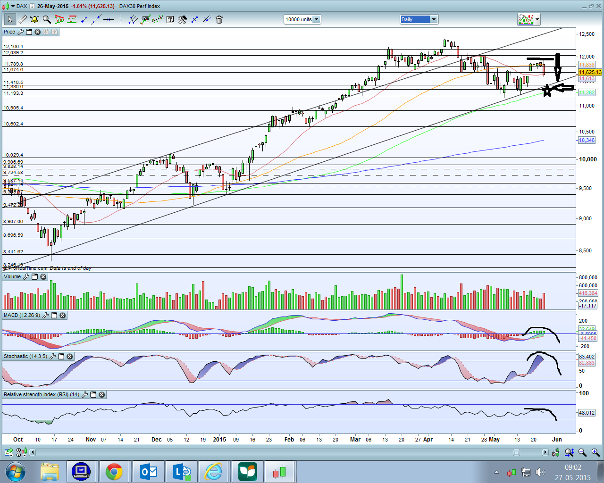Close the RSI indicator panel
Viewport: 604px width, 483px height.
click(x=101, y=394)
